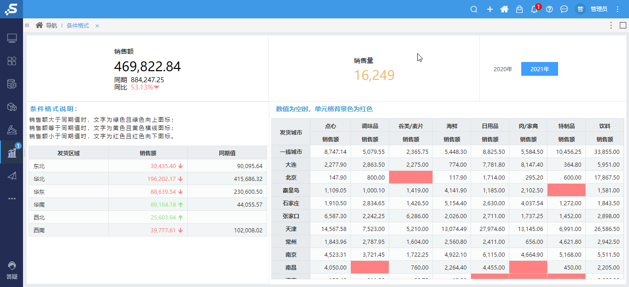Image resolution: width=629 pixels, height=287 pixels.
Task: Click the 469,822.84 sales amount value
Action: click(147, 67)
